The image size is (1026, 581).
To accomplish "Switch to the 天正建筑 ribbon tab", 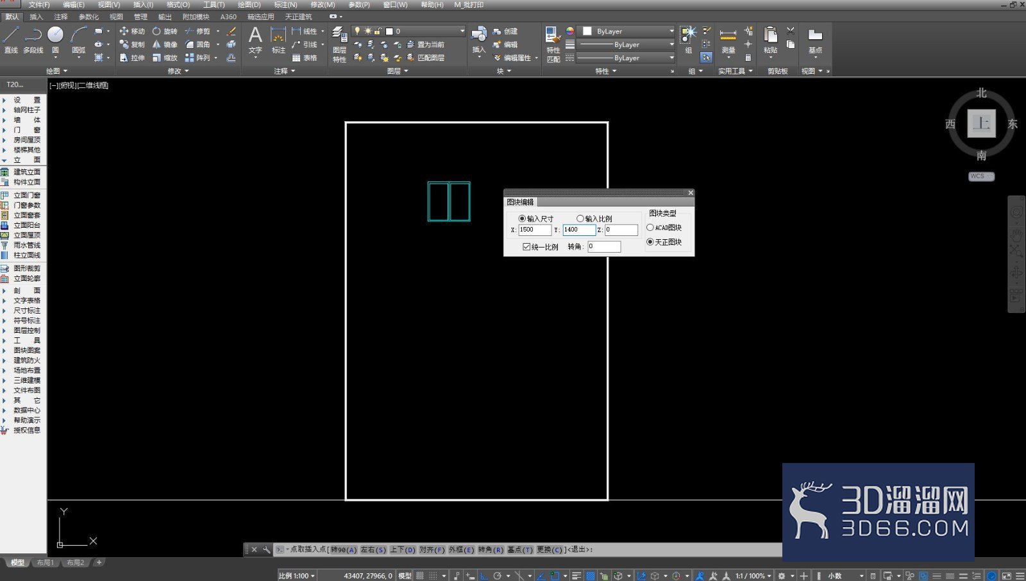I will pyautogui.click(x=298, y=17).
